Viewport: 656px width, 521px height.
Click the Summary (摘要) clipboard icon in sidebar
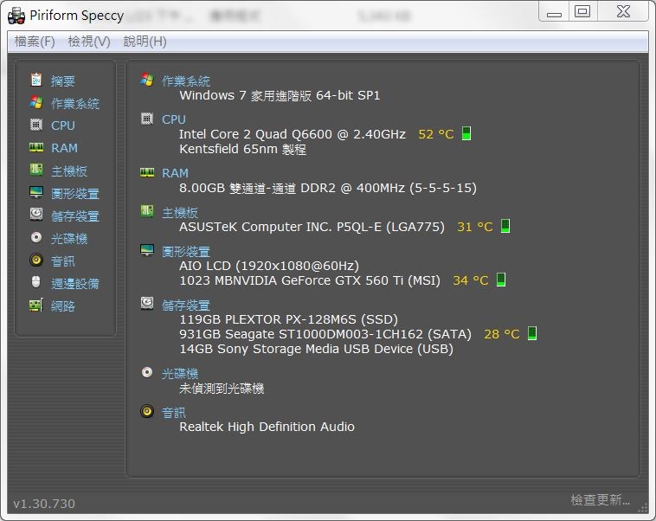[x=36, y=80]
